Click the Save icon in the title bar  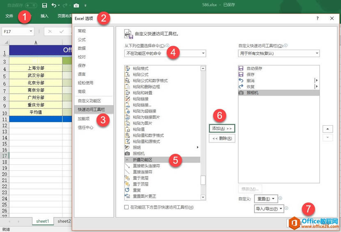click(44, 5)
